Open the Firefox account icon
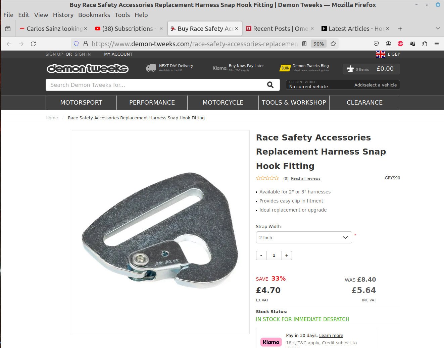Image resolution: width=444 pixels, height=348 pixels. pos(388,44)
